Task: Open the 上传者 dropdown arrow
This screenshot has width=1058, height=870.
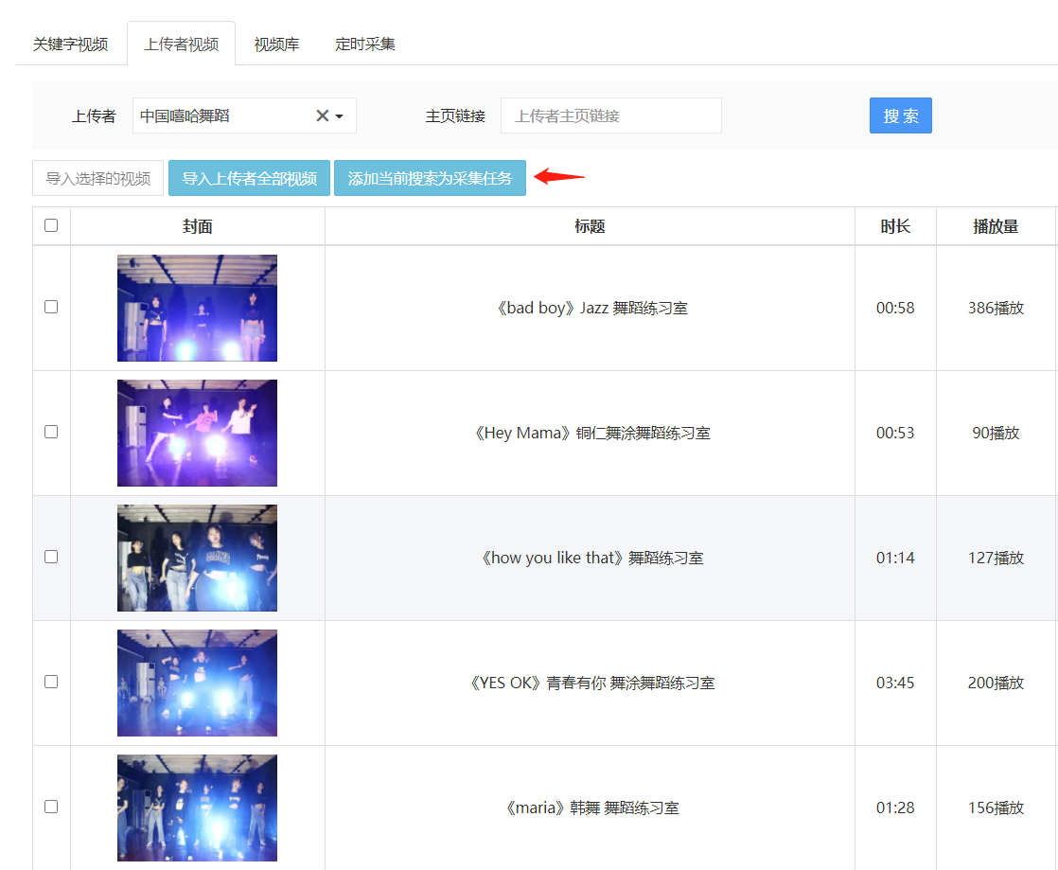Action: (340, 116)
